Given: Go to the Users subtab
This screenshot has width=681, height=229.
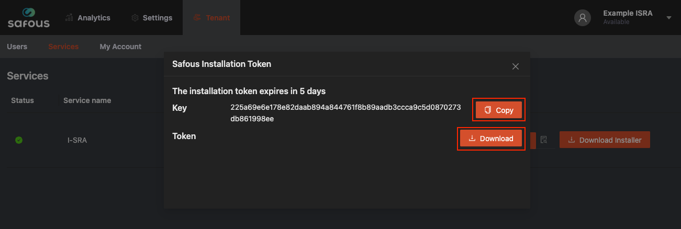Looking at the screenshot, I should (x=17, y=47).
